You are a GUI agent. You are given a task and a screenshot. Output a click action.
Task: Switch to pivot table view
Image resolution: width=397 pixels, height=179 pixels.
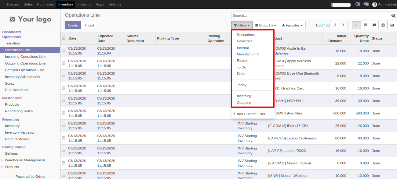coord(365,25)
